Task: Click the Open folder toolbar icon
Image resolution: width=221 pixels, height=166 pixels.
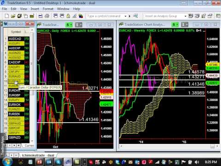Action: [x=13, y=16]
